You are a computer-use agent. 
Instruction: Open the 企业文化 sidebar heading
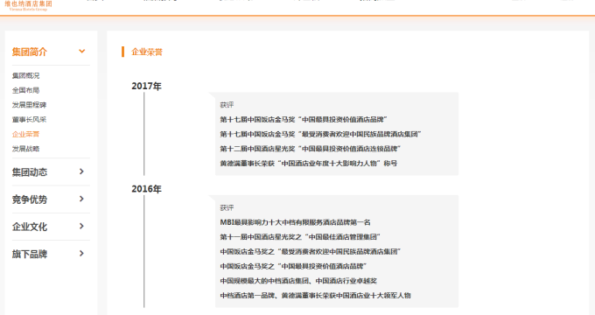(30, 227)
